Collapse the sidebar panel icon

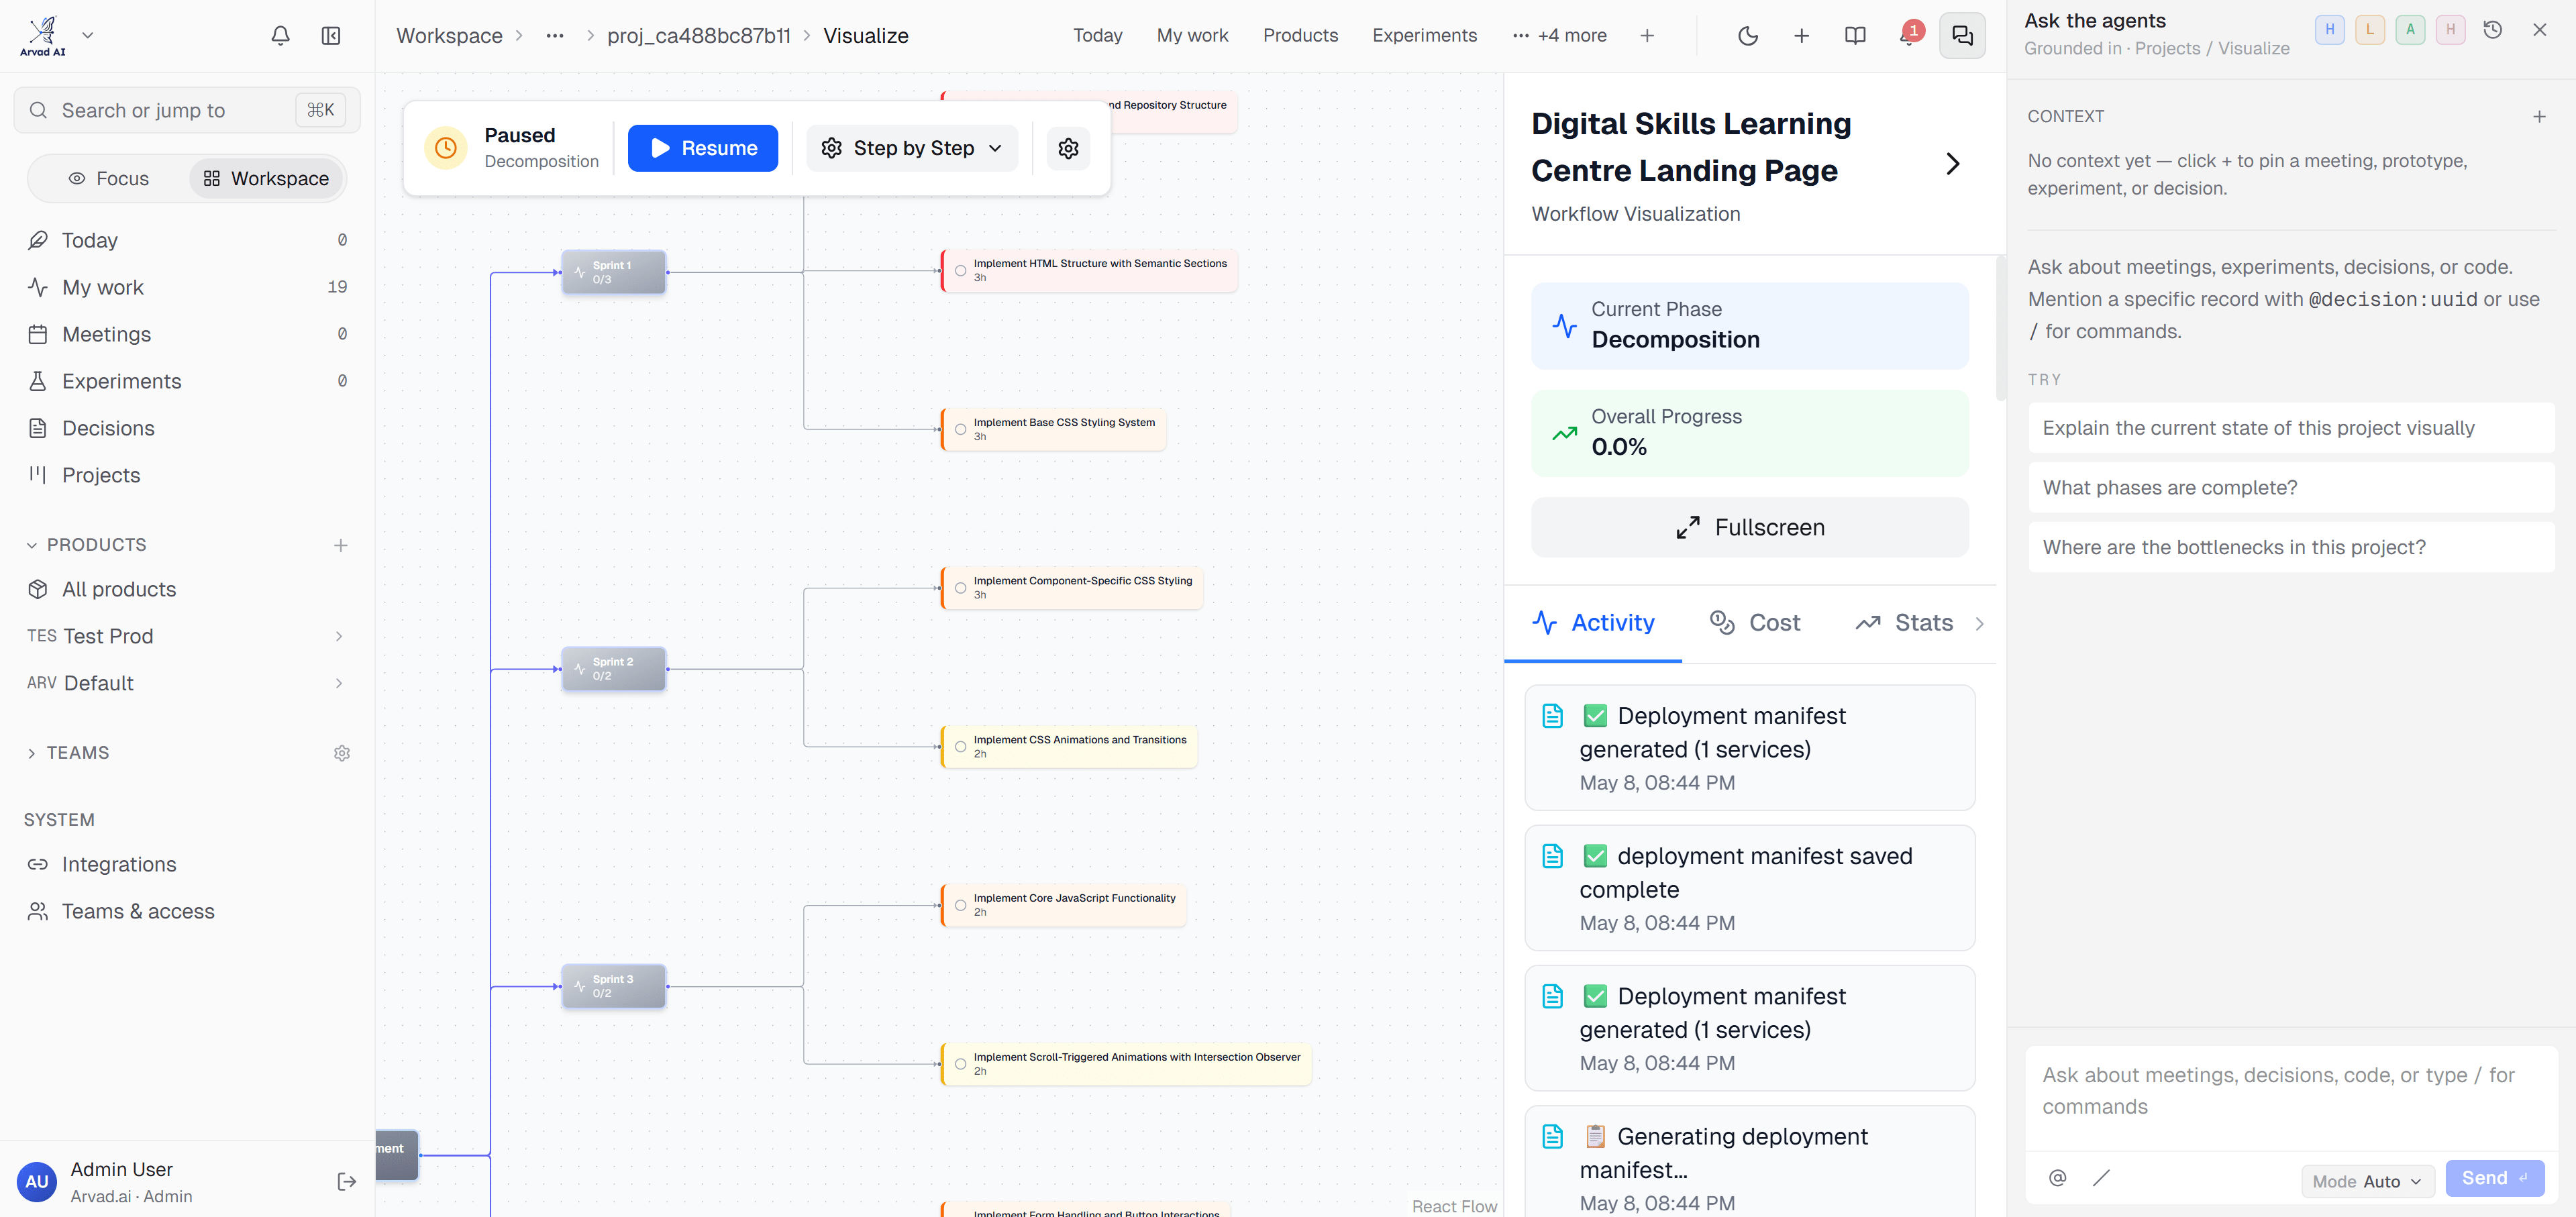point(331,36)
